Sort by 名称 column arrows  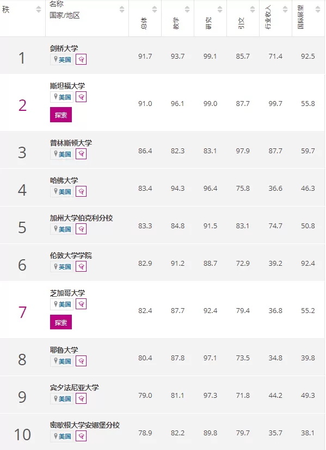122,9
